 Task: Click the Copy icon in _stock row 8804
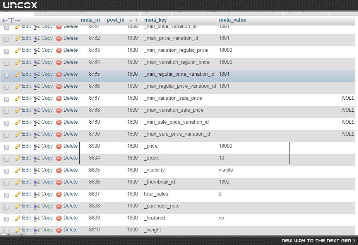click(36, 158)
